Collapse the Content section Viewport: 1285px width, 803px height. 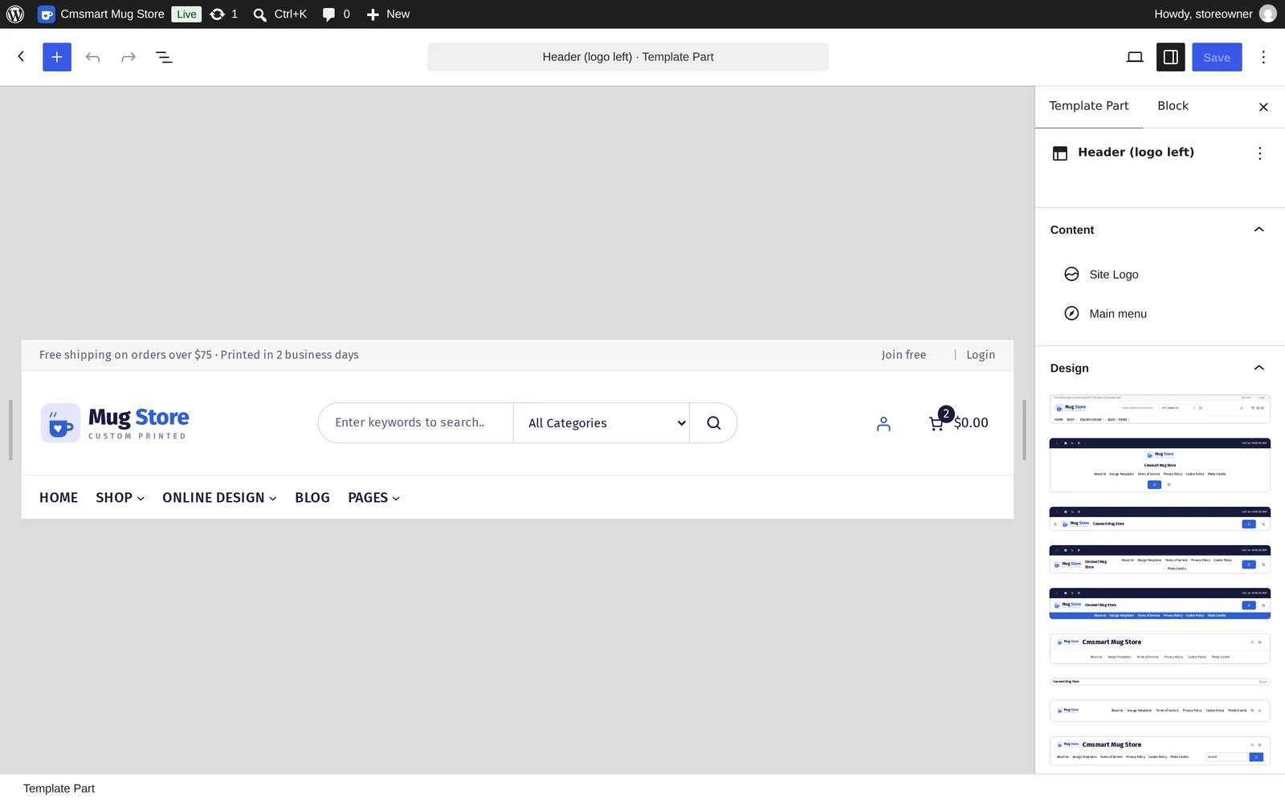tap(1258, 230)
